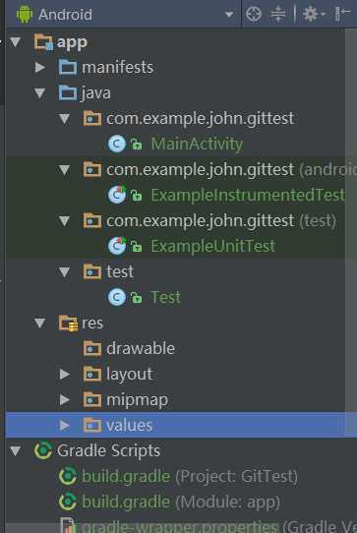The width and height of the screenshot is (357, 533).
Task: Expand the mipmap folder arrow
Action: [x=65, y=399]
